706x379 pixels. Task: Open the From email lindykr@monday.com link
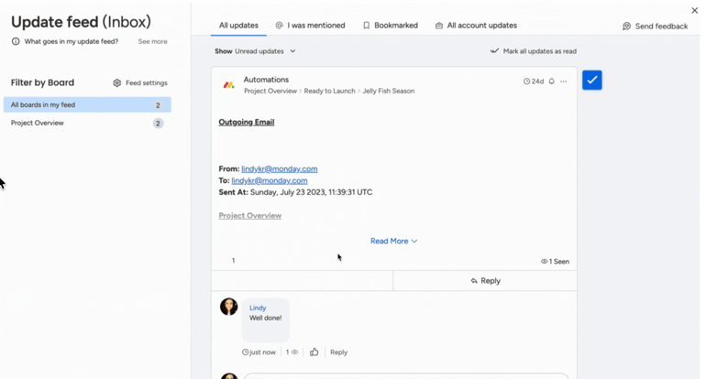[279, 169]
